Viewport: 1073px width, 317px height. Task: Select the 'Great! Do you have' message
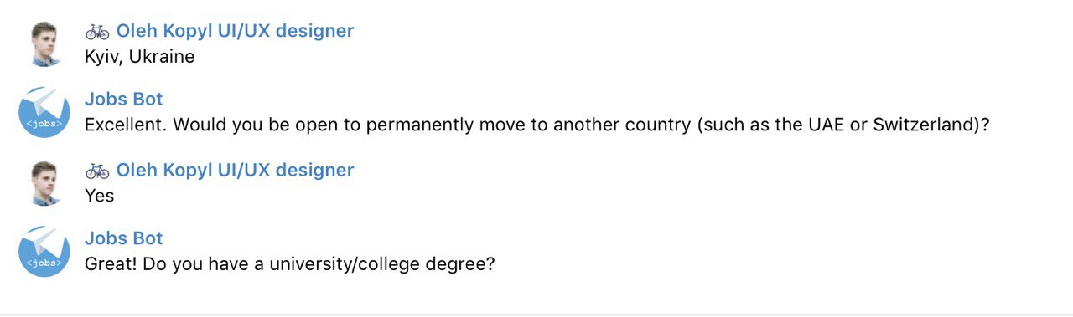click(290, 265)
